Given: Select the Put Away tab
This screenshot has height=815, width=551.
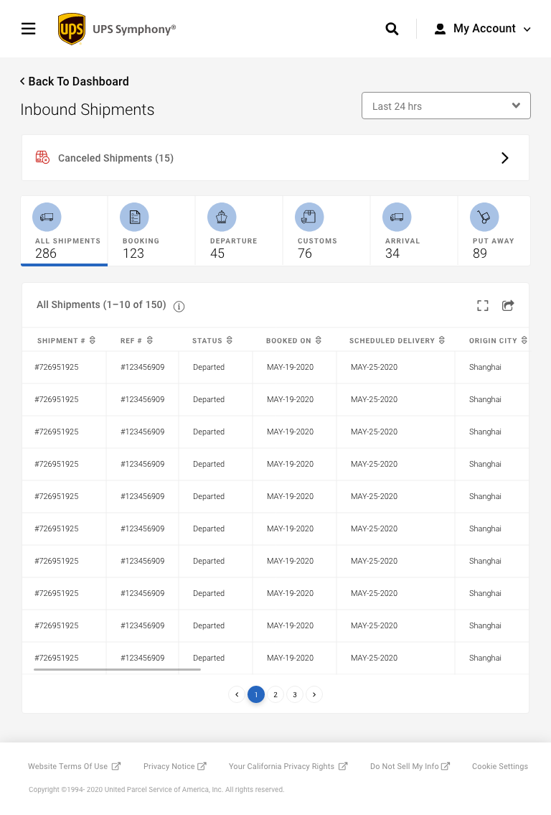Looking at the screenshot, I should (x=494, y=231).
